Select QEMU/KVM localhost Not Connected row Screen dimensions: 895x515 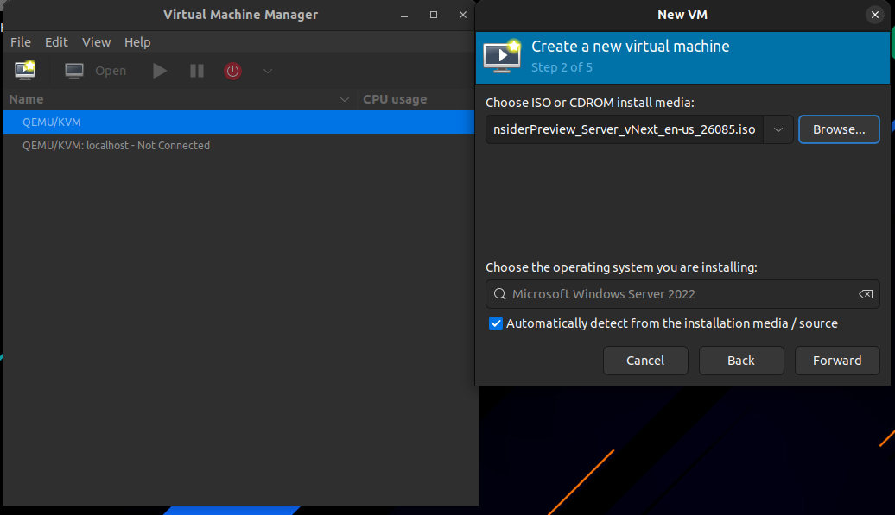click(238, 145)
